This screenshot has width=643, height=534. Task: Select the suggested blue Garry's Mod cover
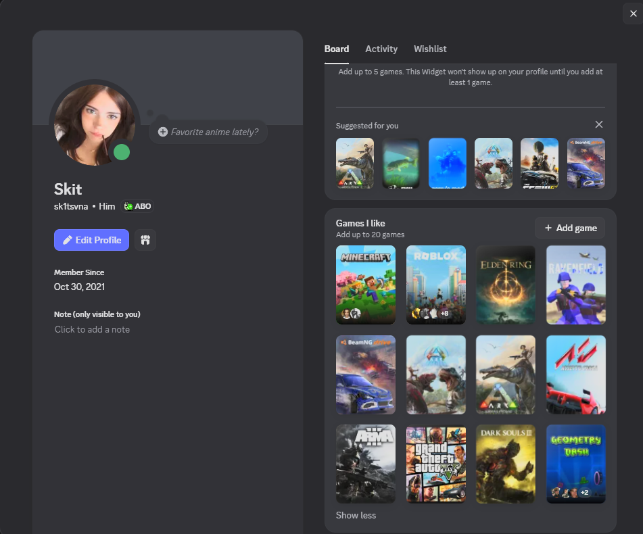click(448, 163)
